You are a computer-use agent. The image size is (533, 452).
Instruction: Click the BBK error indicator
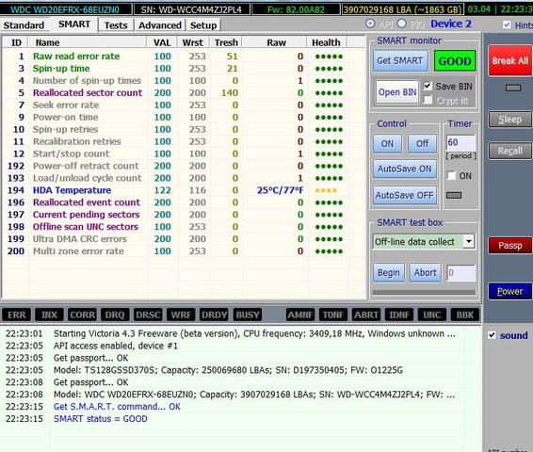(464, 315)
